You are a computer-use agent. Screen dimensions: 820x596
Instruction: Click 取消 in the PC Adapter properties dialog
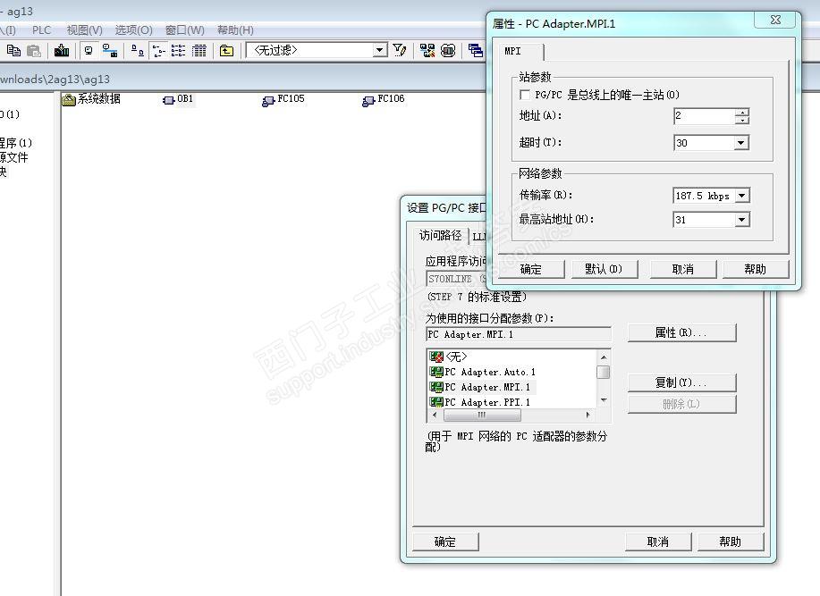click(x=682, y=270)
